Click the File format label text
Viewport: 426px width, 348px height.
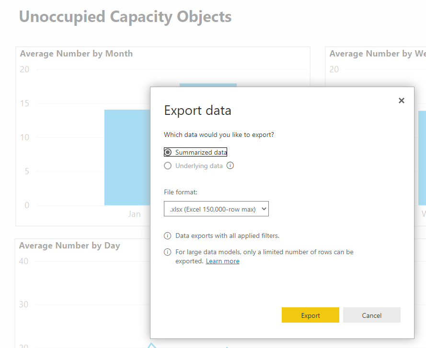[x=180, y=192]
